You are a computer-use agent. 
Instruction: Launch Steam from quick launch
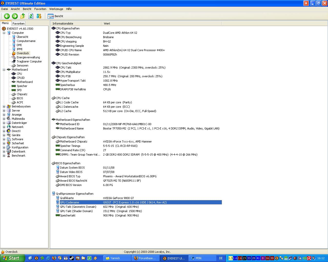72,258
